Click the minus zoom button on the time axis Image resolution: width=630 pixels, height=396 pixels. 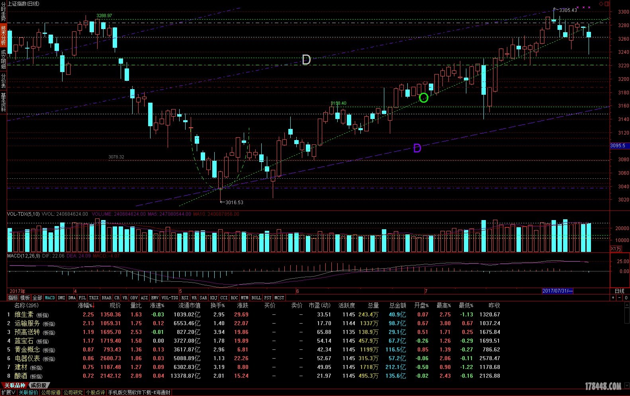click(620, 298)
